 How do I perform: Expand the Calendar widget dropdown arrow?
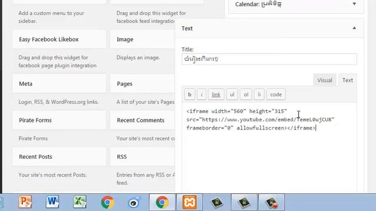click(x=354, y=4)
